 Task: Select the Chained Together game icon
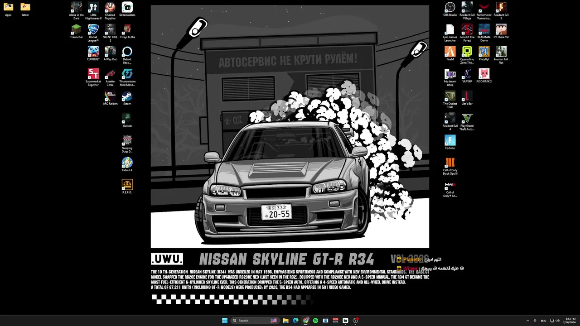110,11
